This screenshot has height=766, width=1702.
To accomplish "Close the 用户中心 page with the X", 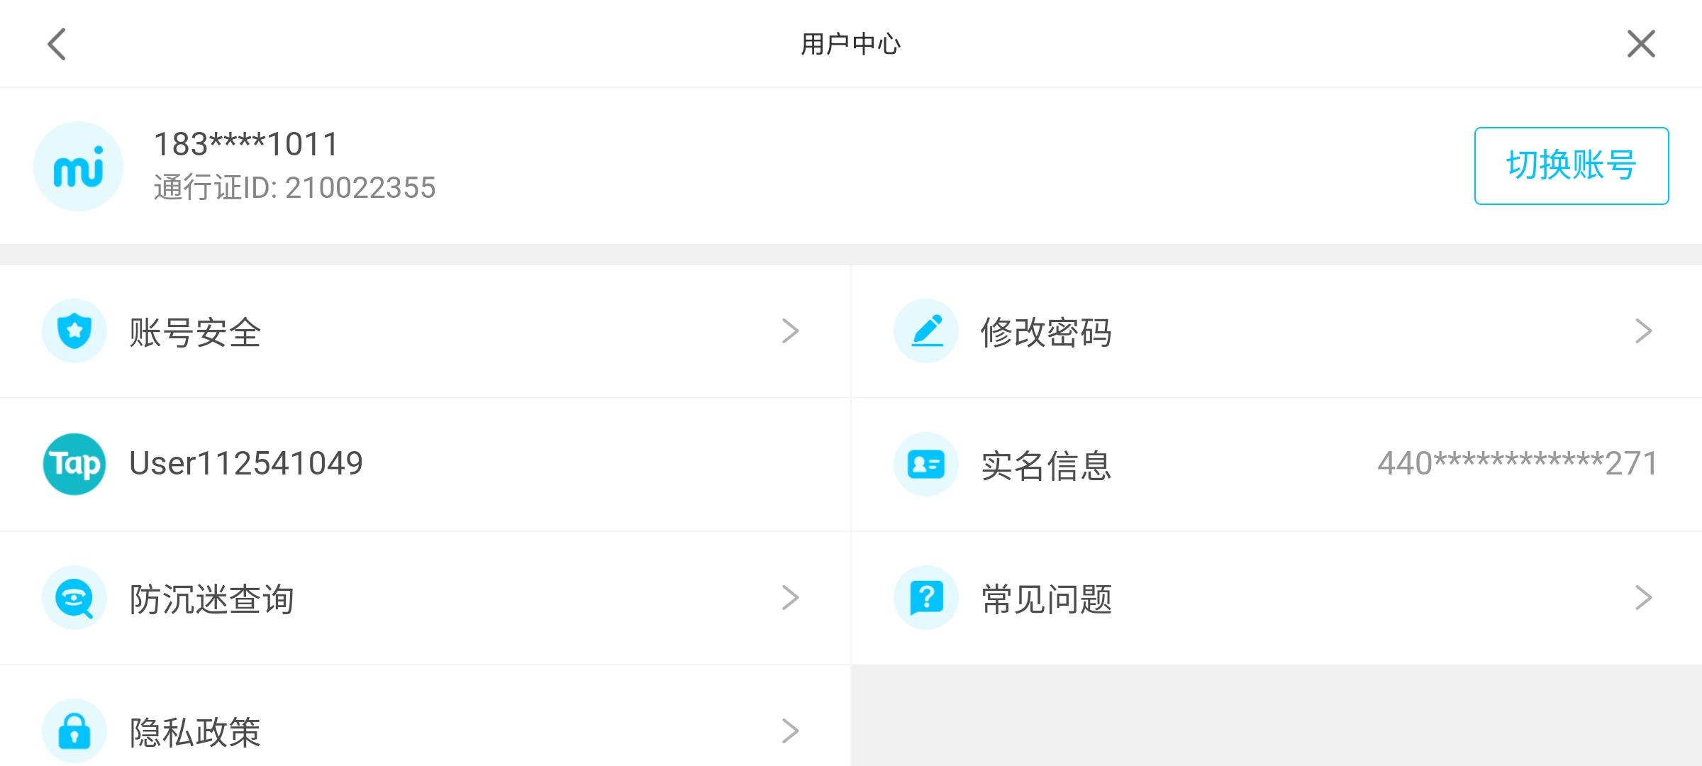I will click(x=1641, y=44).
